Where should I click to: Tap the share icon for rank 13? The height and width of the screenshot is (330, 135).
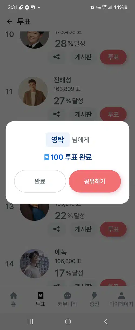tap(56, 229)
